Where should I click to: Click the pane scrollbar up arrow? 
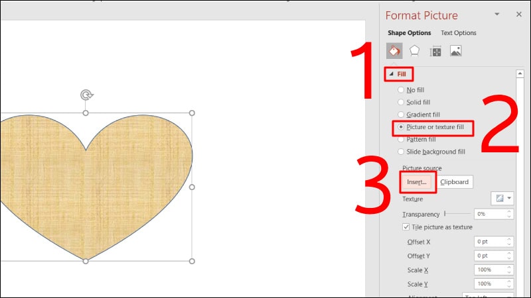[520, 74]
